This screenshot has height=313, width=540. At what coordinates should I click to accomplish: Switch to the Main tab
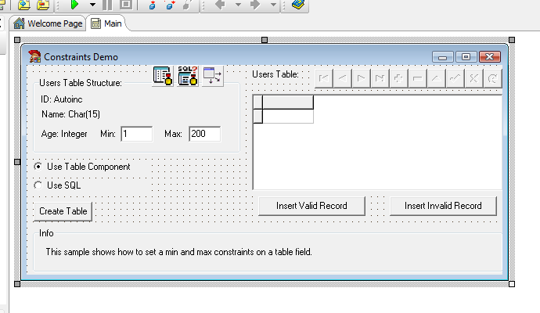click(x=106, y=23)
